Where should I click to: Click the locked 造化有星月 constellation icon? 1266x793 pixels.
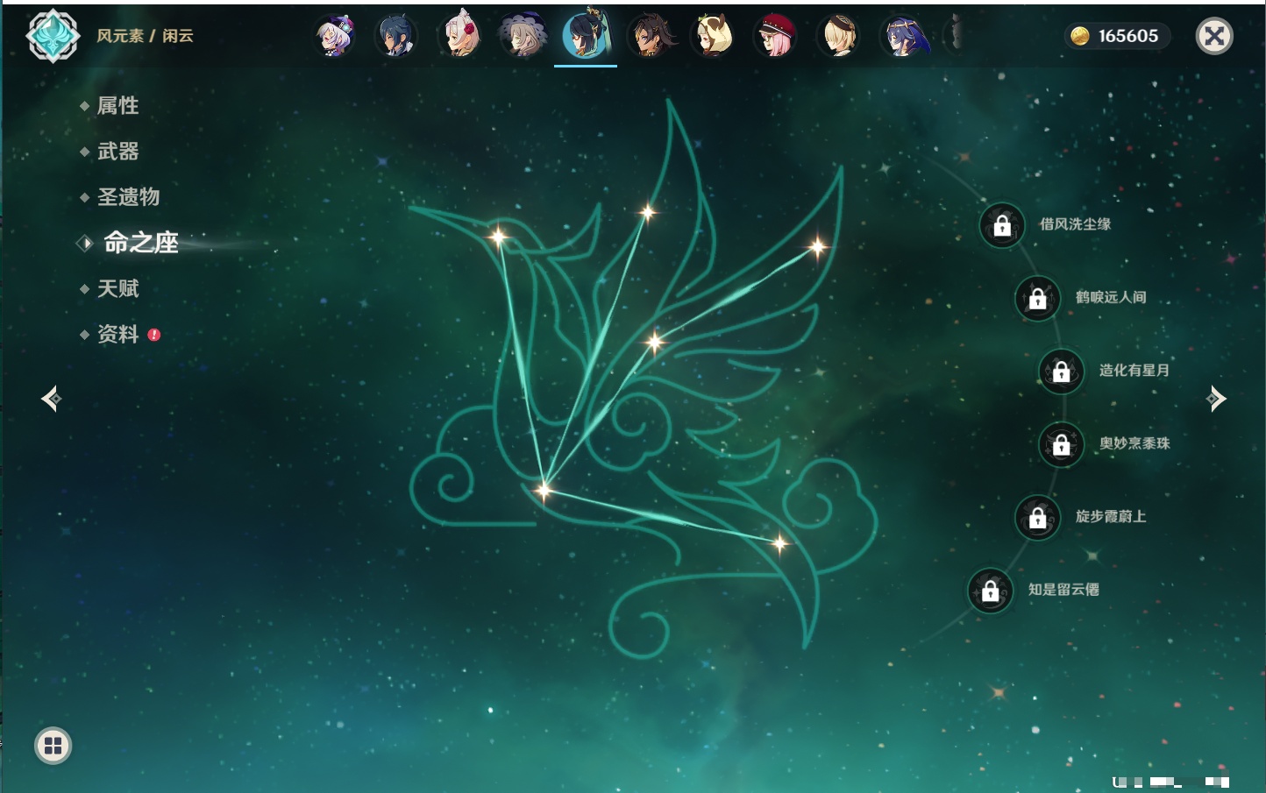(x=1062, y=372)
